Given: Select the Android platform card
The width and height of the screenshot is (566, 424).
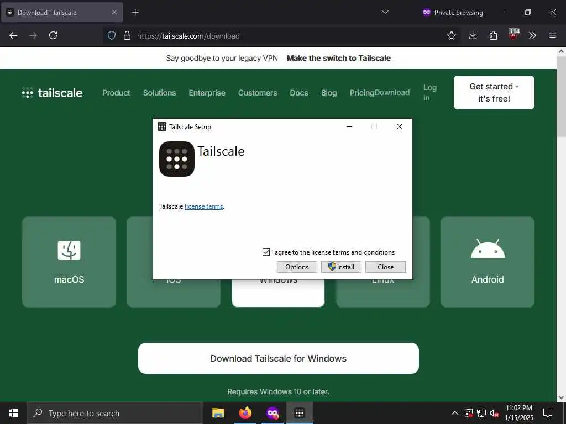Looking at the screenshot, I should [488, 262].
